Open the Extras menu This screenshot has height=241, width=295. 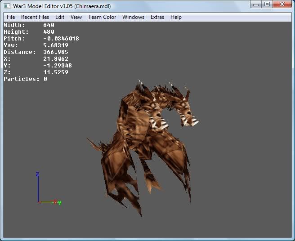(157, 17)
